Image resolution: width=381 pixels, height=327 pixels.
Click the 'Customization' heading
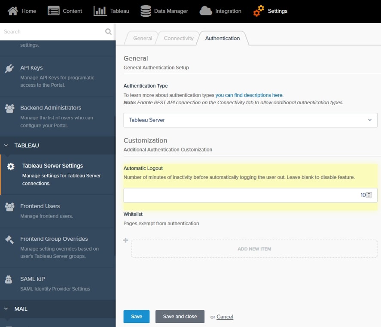pos(145,140)
